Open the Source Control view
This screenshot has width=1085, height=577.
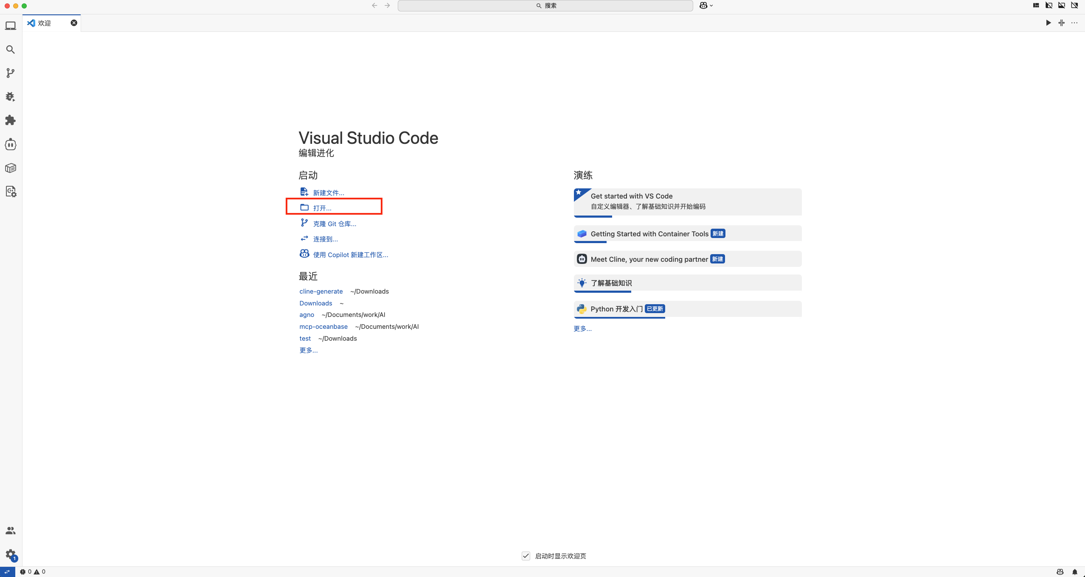pos(11,73)
